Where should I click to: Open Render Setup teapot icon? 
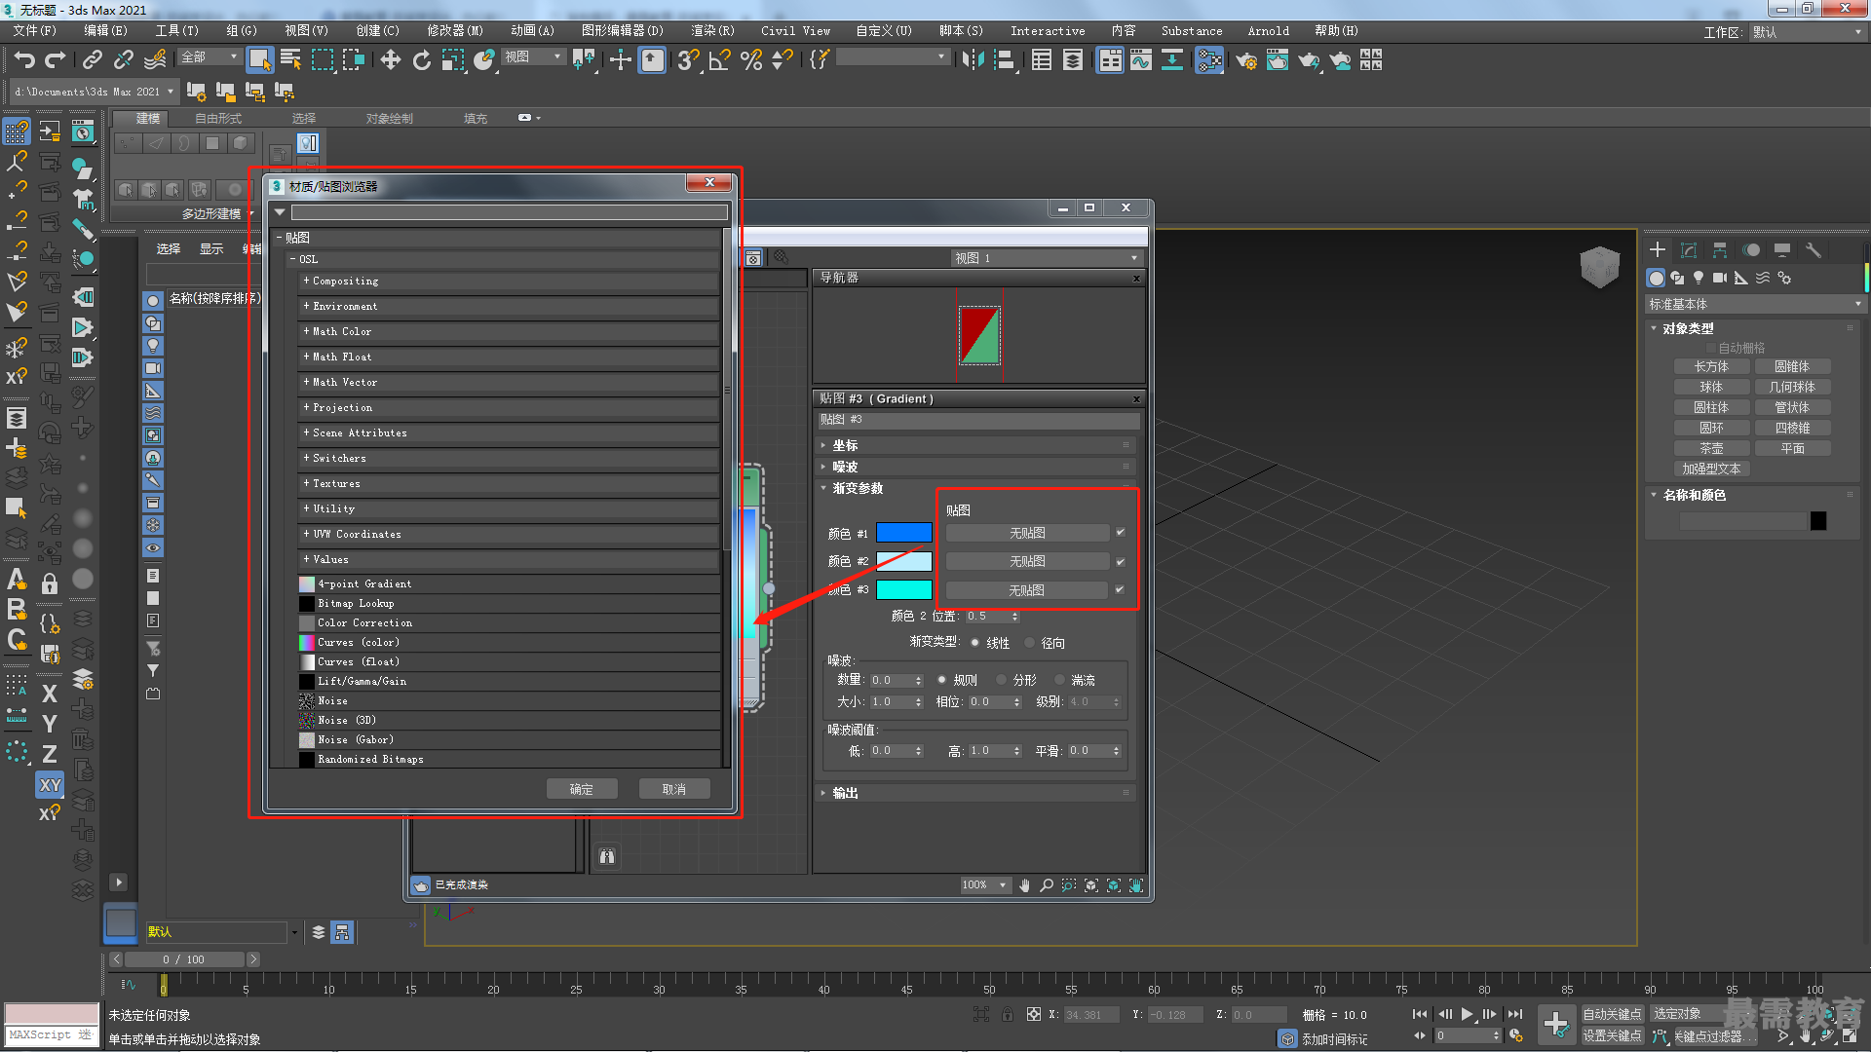pyautogui.click(x=1245, y=60)
